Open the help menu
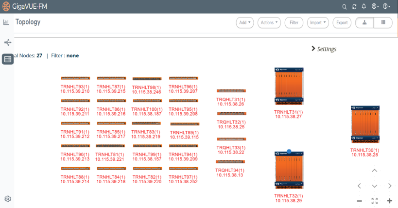 (x=387, y=6)
